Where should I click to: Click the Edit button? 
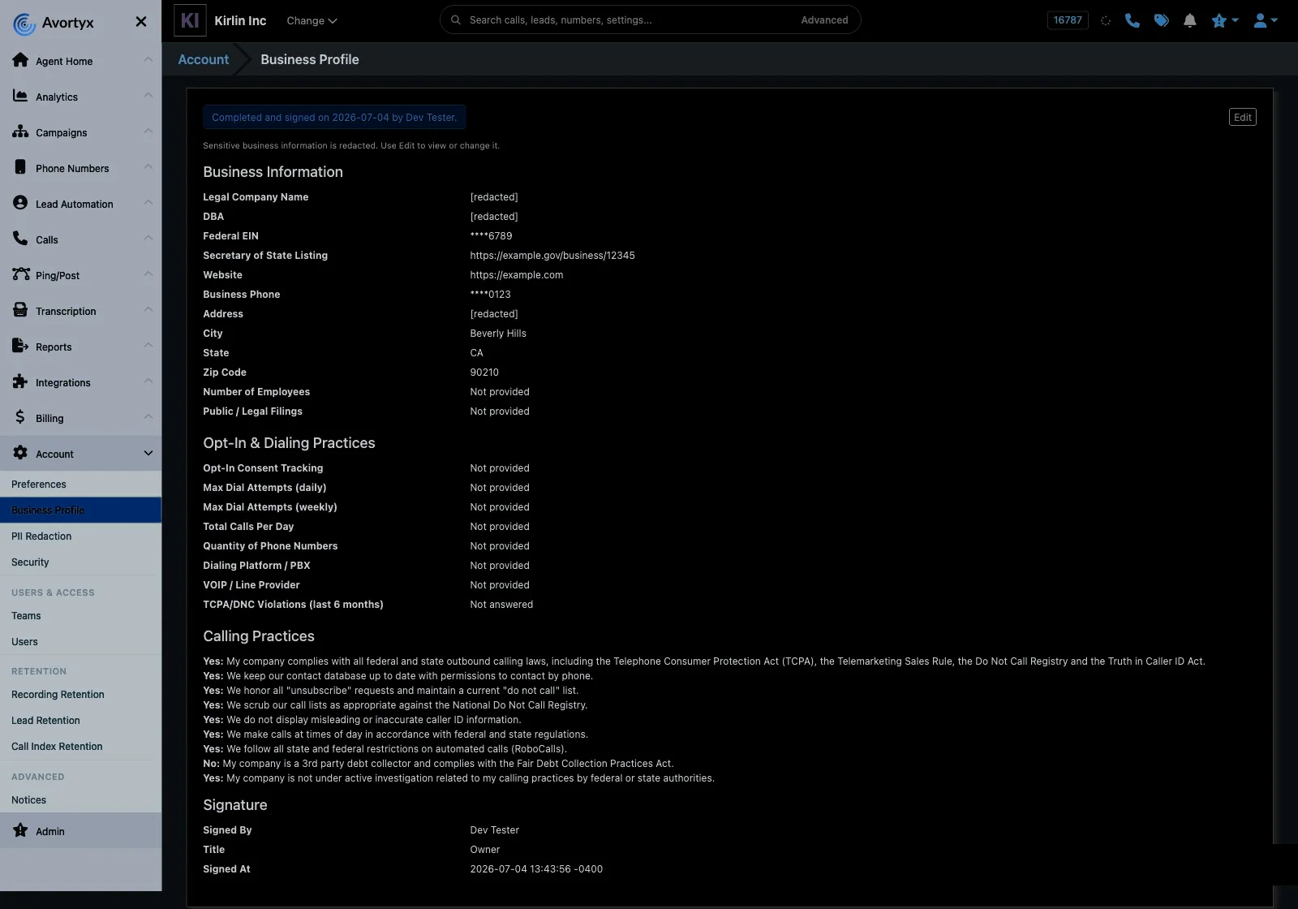pos(1242,118)
